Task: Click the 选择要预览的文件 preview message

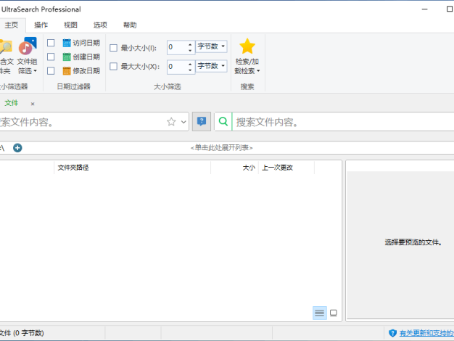Action: tap(413, 242)
